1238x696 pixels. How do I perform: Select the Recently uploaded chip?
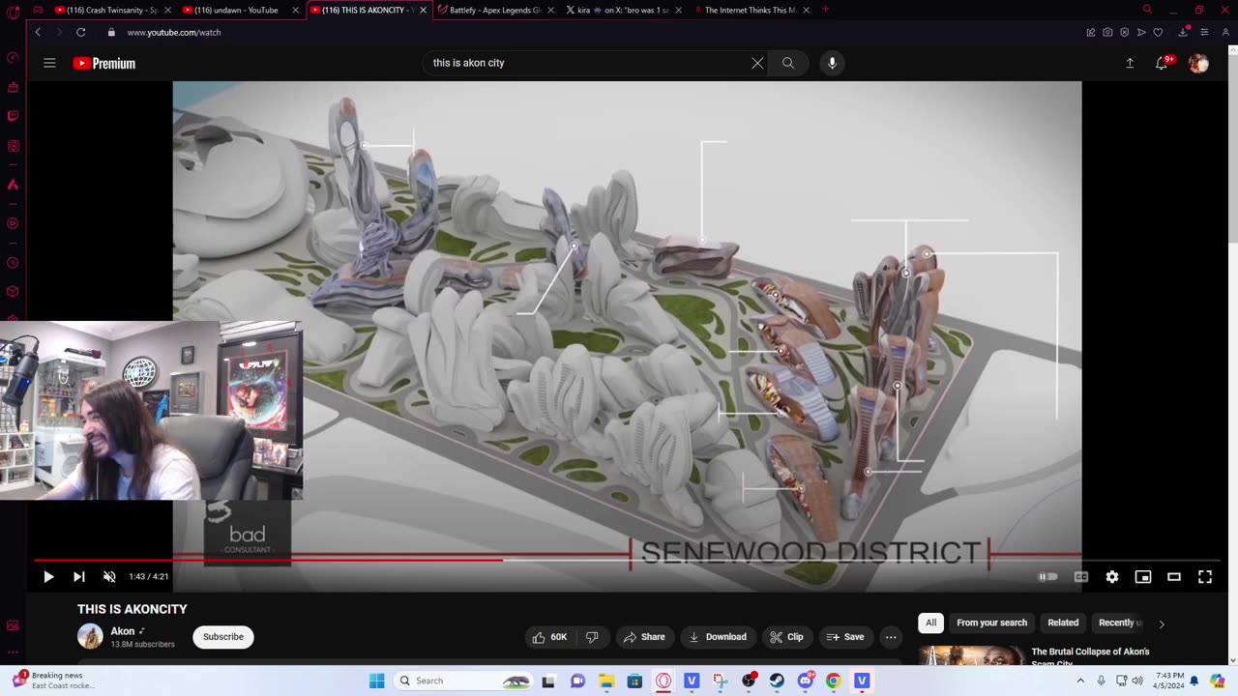(x=1120, y=623)
